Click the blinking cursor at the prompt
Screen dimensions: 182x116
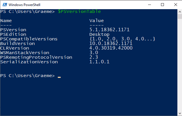point(59,77)
